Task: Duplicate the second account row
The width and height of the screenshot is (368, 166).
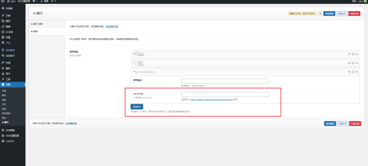Action: pyautogui.click(x=353, y=63)
